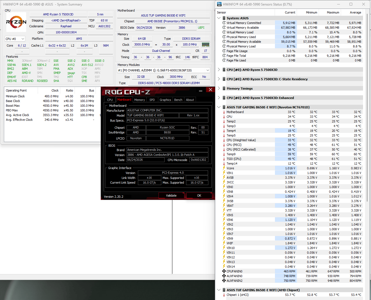
Task: Collapse the Nuvoton NCT6701D sensor group
Action: point(219,107)
